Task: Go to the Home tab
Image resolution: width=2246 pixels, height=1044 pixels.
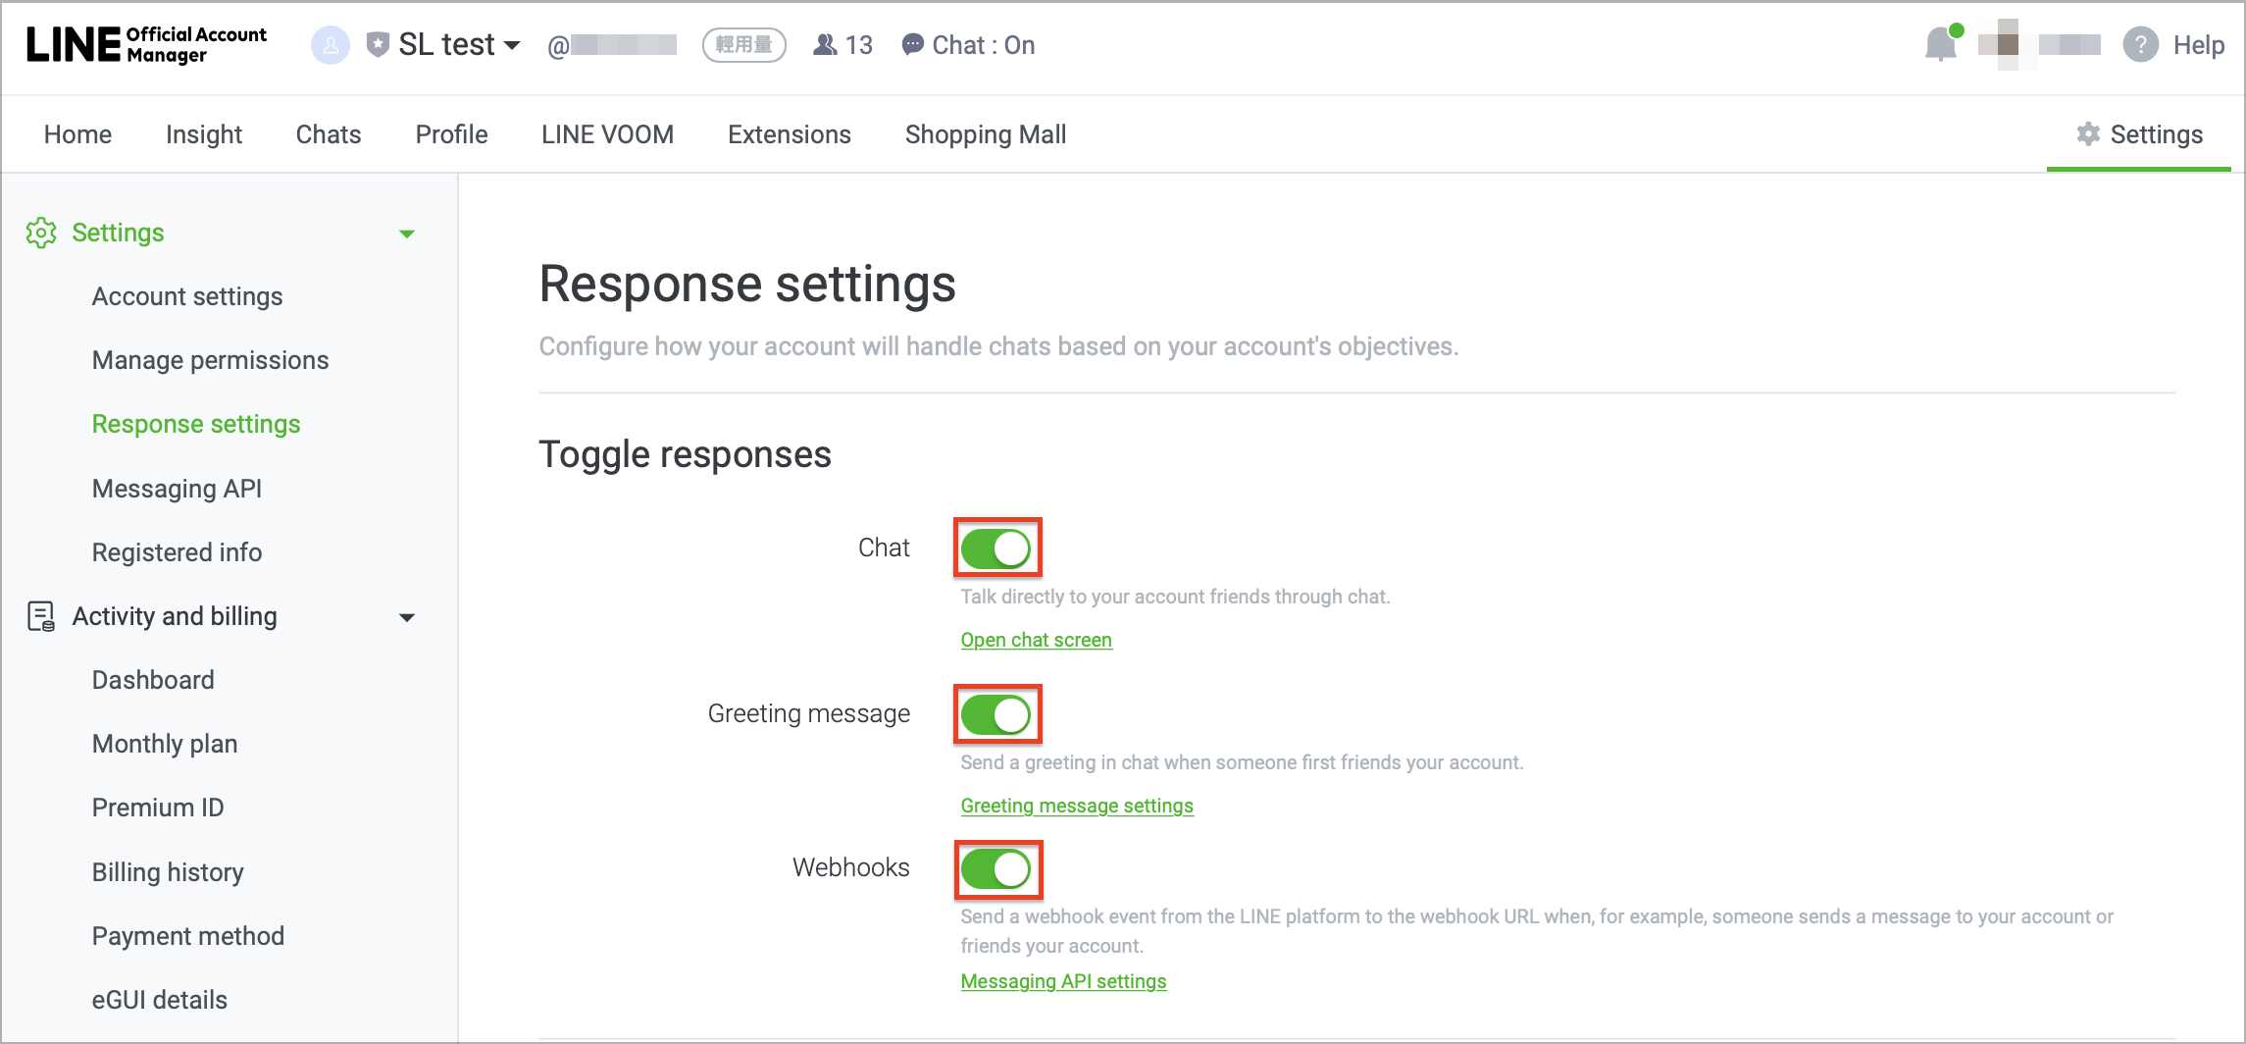Action: click(x=77, y=134)
